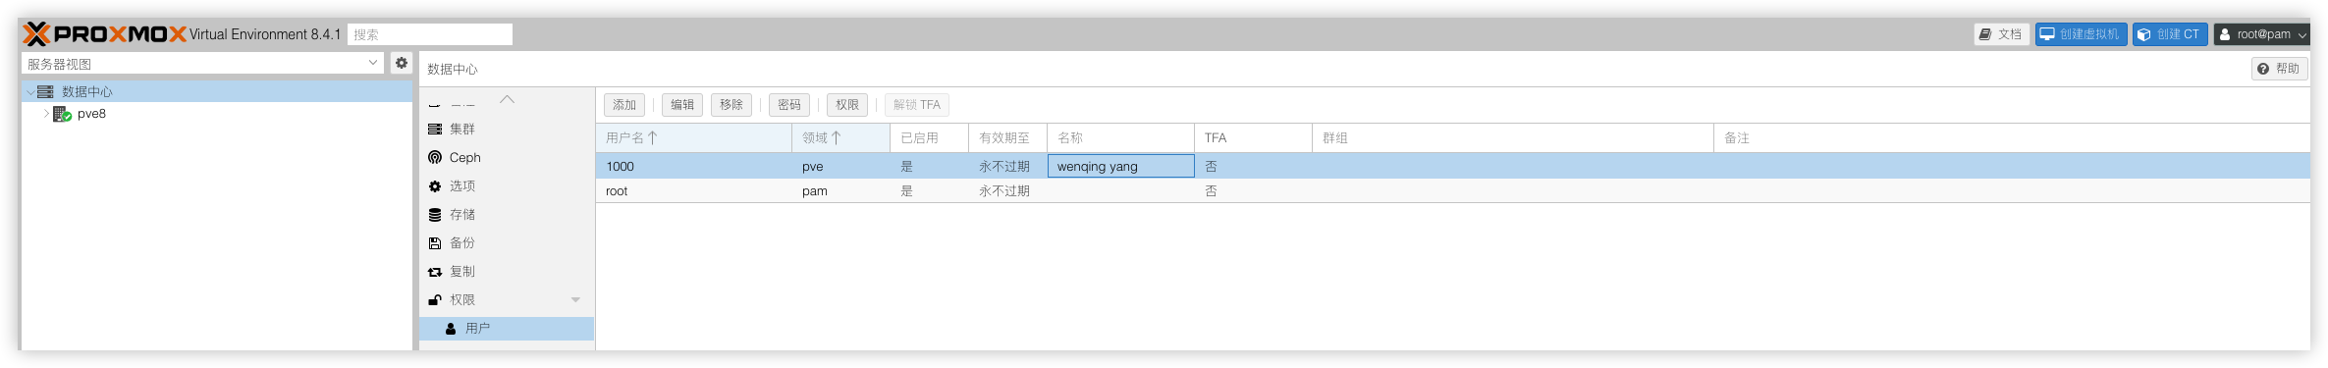This screenshot has height=368, width=2328.
Task: Collapse the 权限 permissions submenu arrow
Action: [x=575, y=299]
